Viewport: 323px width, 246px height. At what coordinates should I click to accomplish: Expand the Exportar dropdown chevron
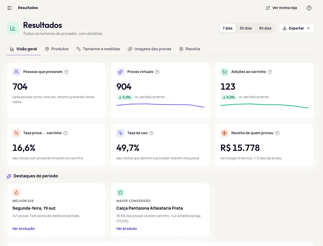(x=308, y=28)
